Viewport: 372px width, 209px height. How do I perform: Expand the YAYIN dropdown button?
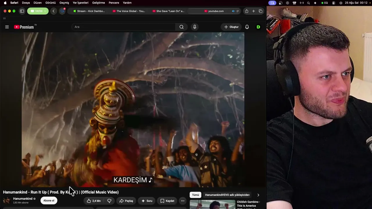pos(38,11)
